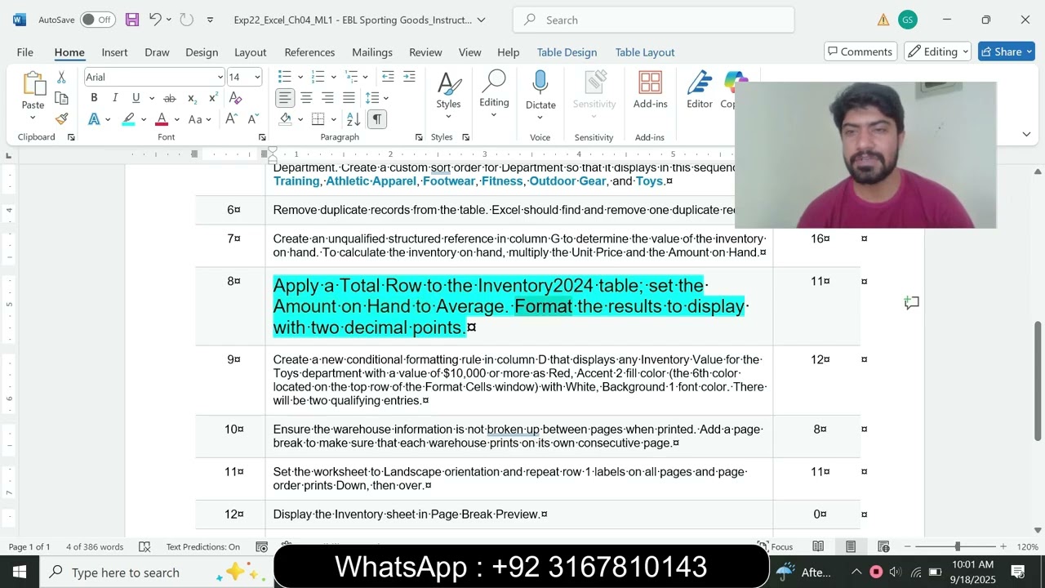Image resolution: width=1045 pixels, height=588 pixels.
Task: Open the font name dropdown
Action: click(x=220, y=77)
